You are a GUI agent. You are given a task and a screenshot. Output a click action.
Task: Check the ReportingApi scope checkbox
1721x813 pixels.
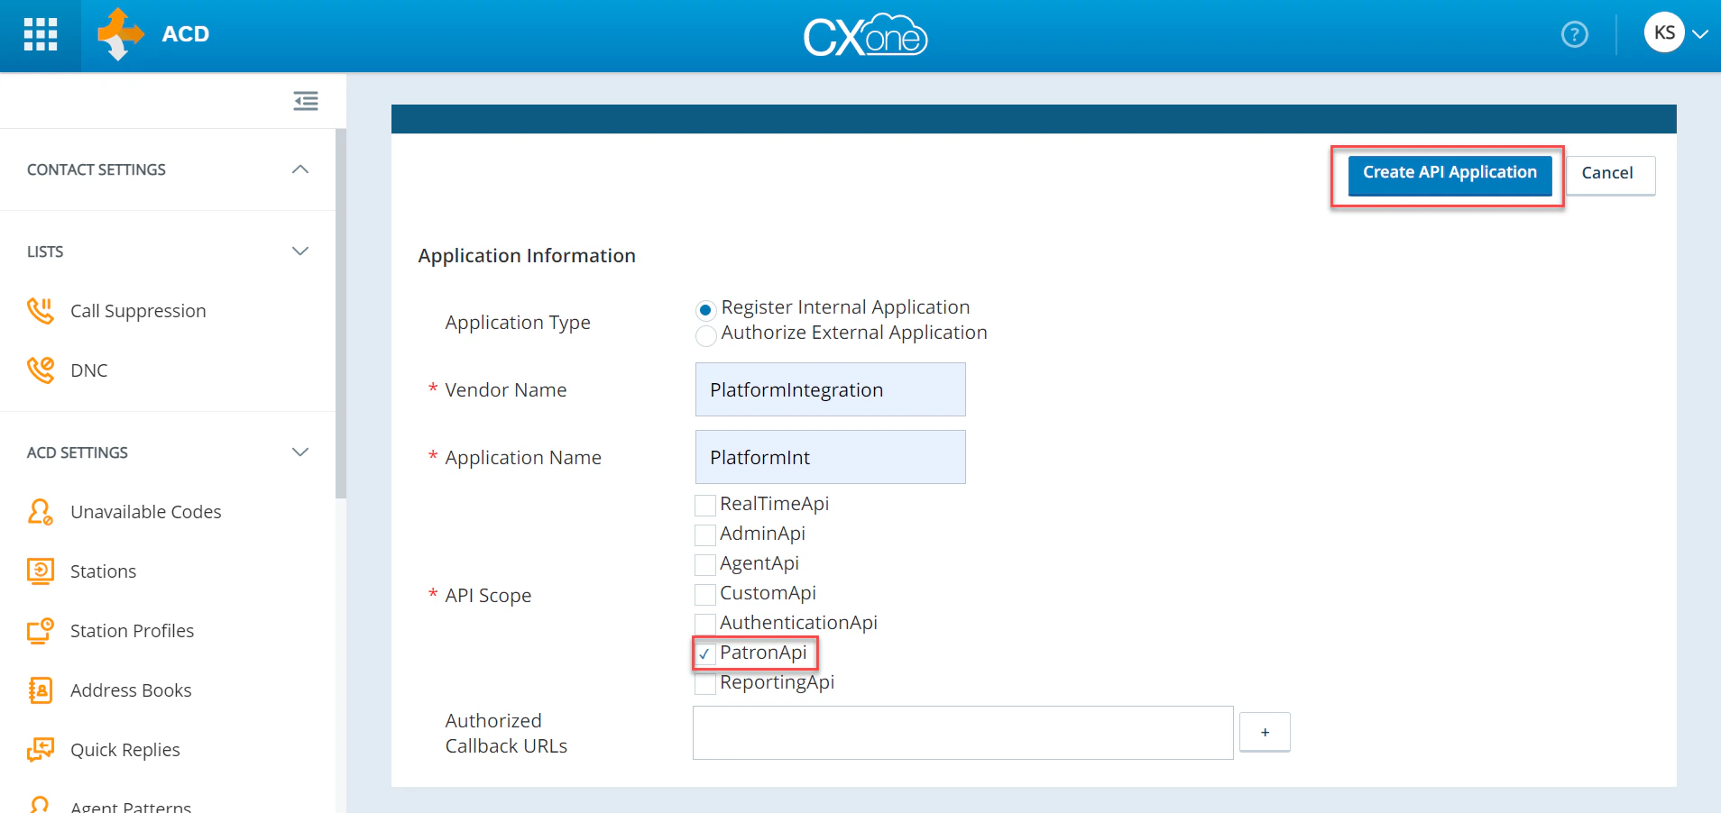point(705,683)
